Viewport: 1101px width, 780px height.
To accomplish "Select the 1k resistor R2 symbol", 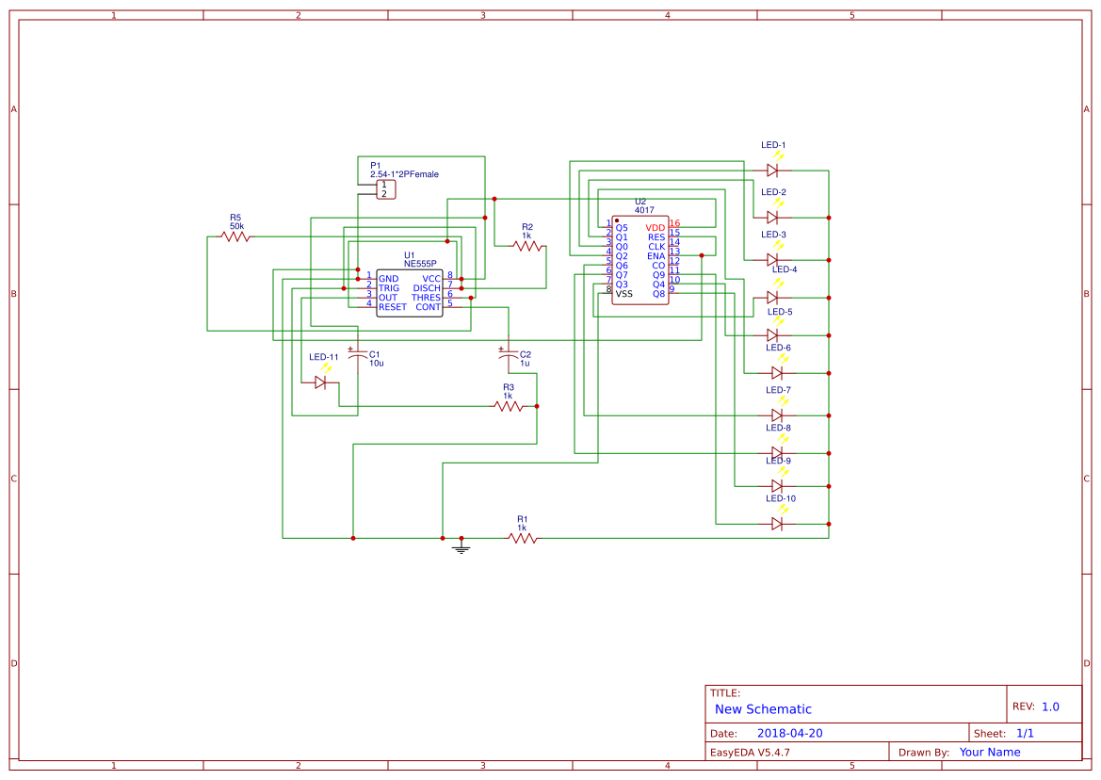I will point(527,245).
